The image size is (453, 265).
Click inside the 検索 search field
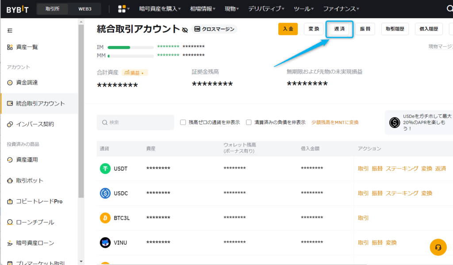click(135, 122)
